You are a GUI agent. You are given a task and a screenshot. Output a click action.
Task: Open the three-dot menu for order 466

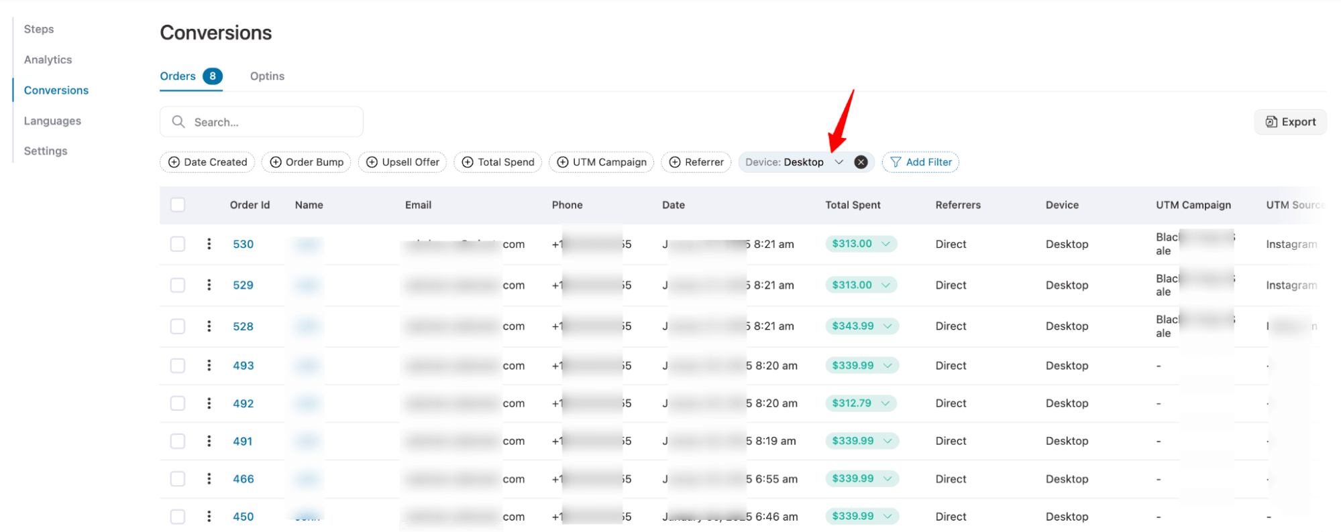click(x=209, y=478)
